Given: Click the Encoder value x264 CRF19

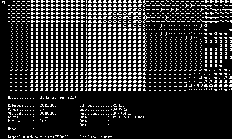Looking at the screenshot, I should [x=119, y=109].
